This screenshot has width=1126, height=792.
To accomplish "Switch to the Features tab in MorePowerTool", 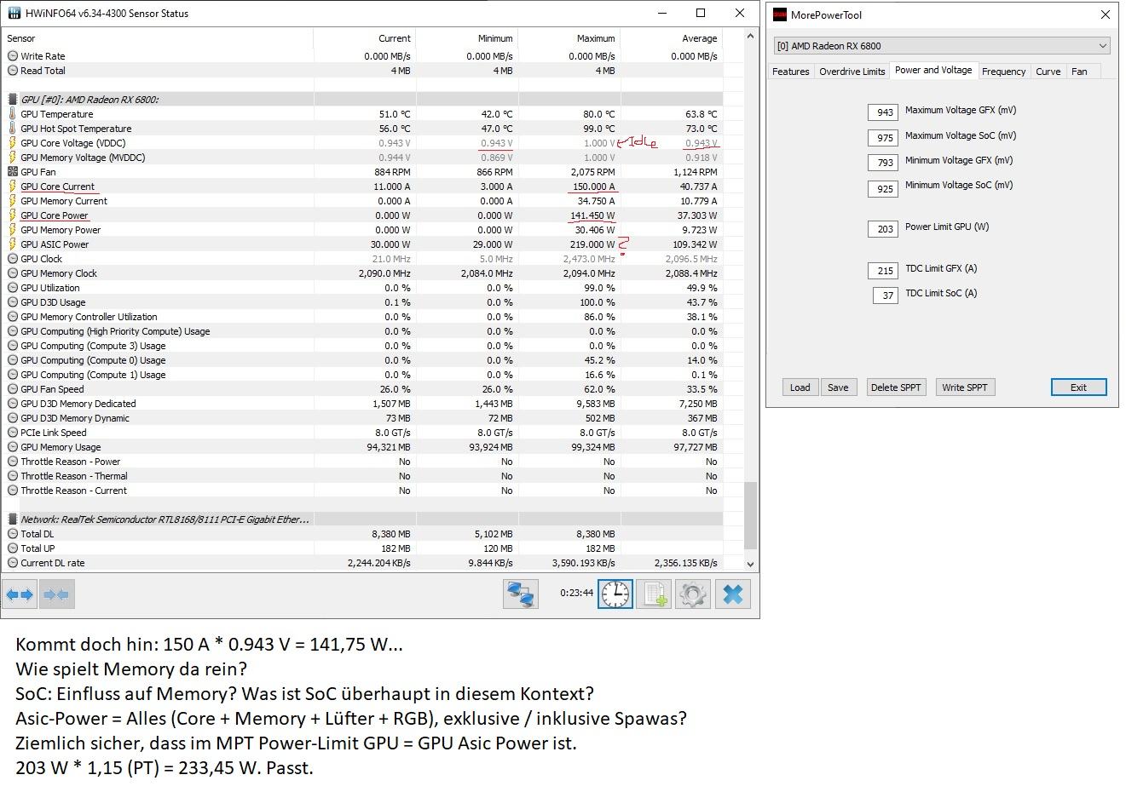I will [x=791, y=72].
